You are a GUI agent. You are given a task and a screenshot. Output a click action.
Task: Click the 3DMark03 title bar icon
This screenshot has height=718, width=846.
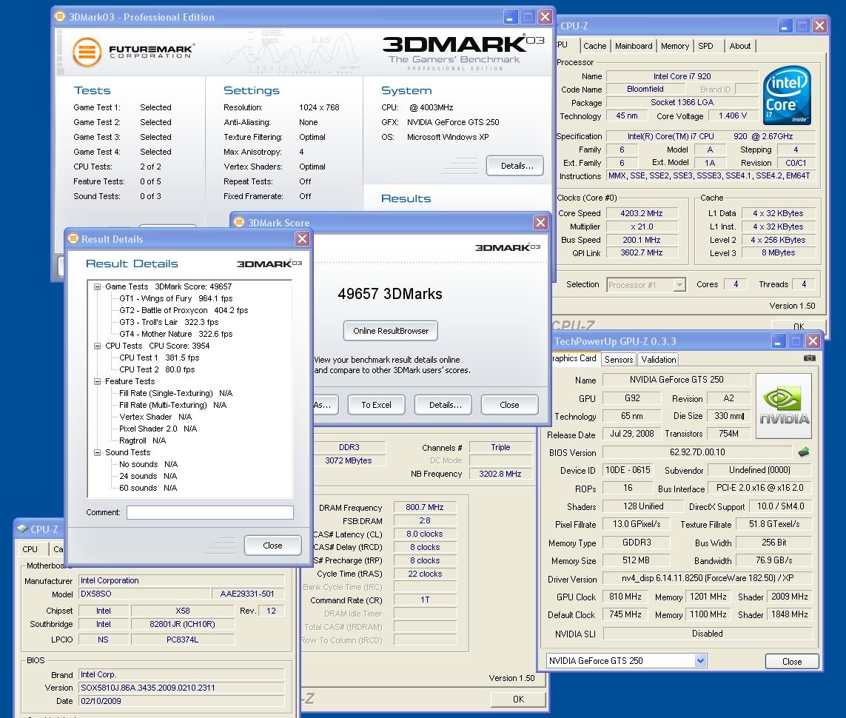(60, 17)
